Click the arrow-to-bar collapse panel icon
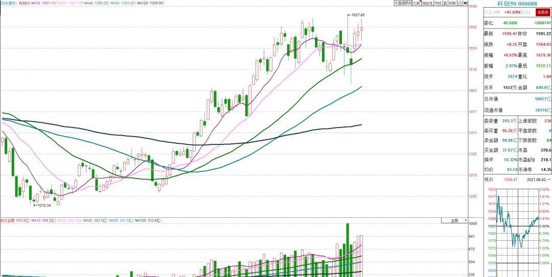The height and width of the screenshot is (277, 552). click(x=466, y=3)
